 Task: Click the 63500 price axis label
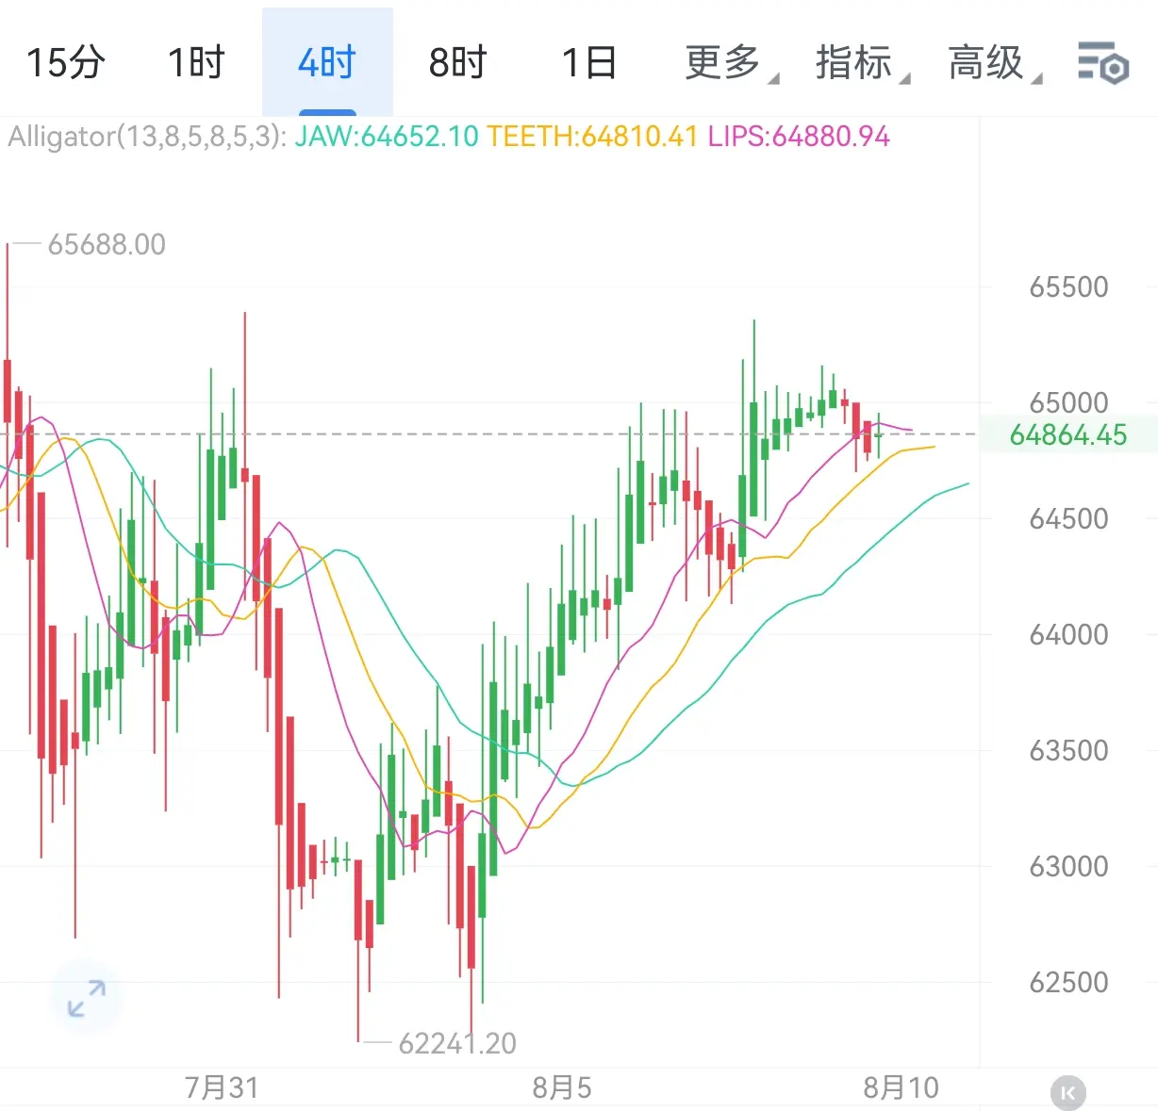coord(1068,751)
